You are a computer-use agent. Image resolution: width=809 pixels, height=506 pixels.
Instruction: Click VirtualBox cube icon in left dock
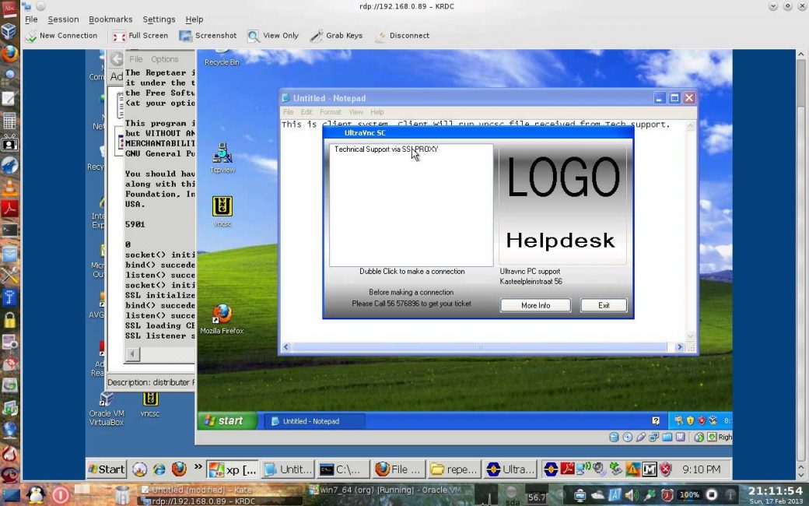(9, 31)
